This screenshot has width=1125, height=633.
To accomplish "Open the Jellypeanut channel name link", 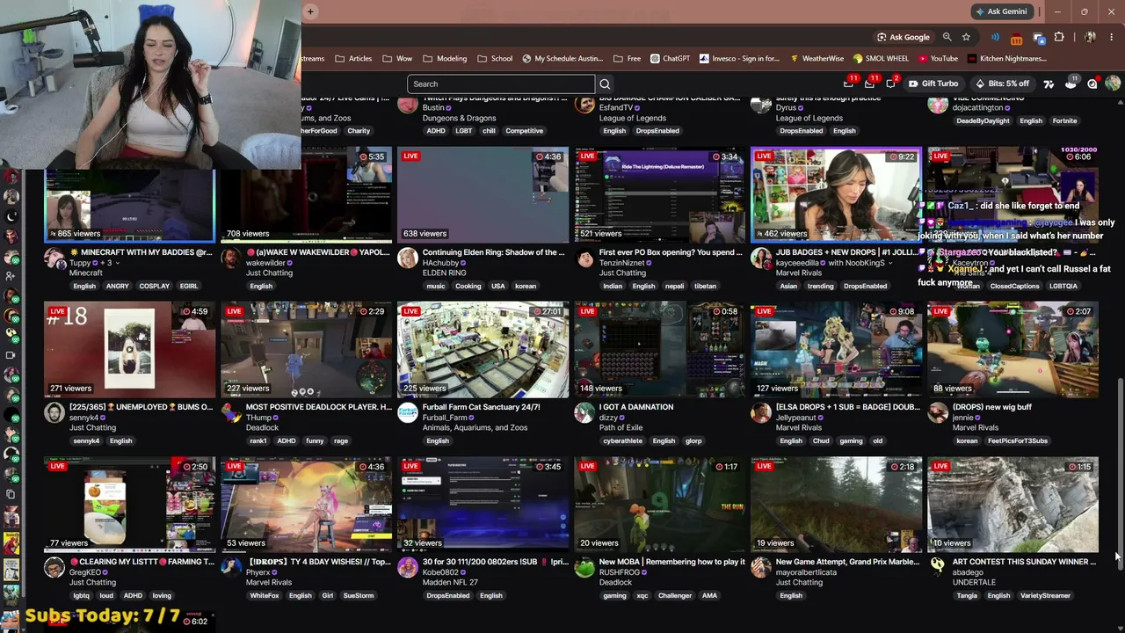I will click(x=795, y=418).
